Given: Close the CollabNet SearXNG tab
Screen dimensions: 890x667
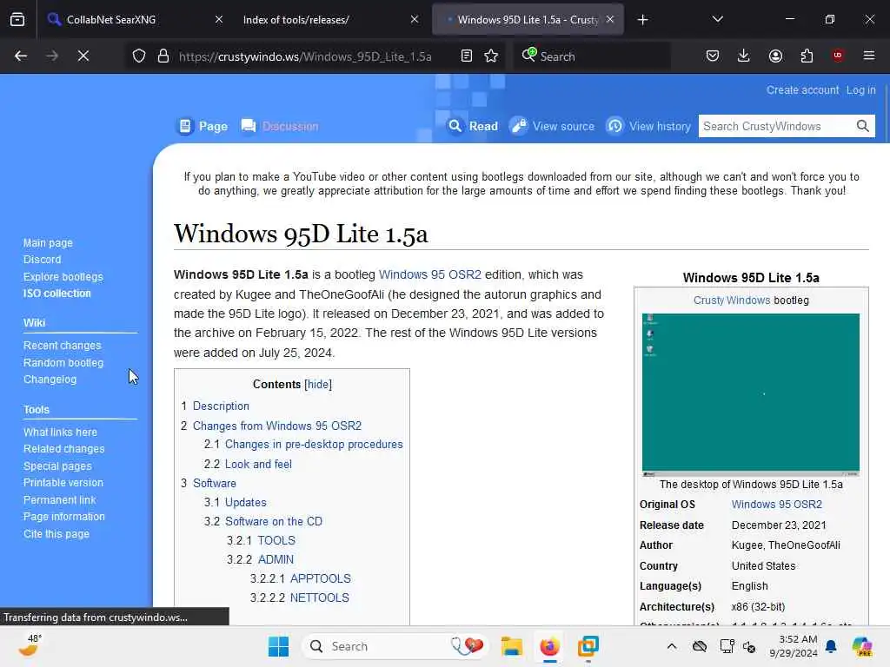Looking at the screenshot, I should pyautogui.click(x=218, y=19).
